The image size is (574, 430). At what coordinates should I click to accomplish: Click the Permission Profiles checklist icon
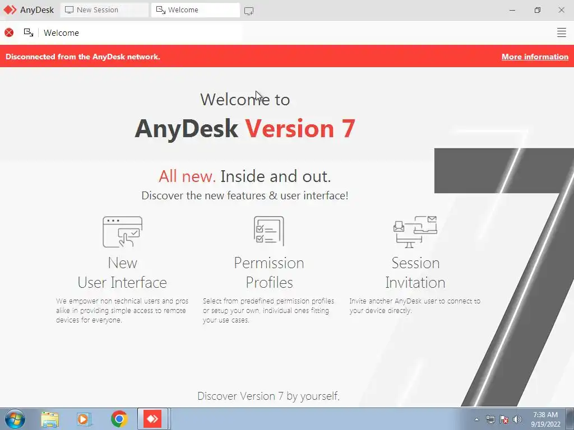[x=269, y=231]
